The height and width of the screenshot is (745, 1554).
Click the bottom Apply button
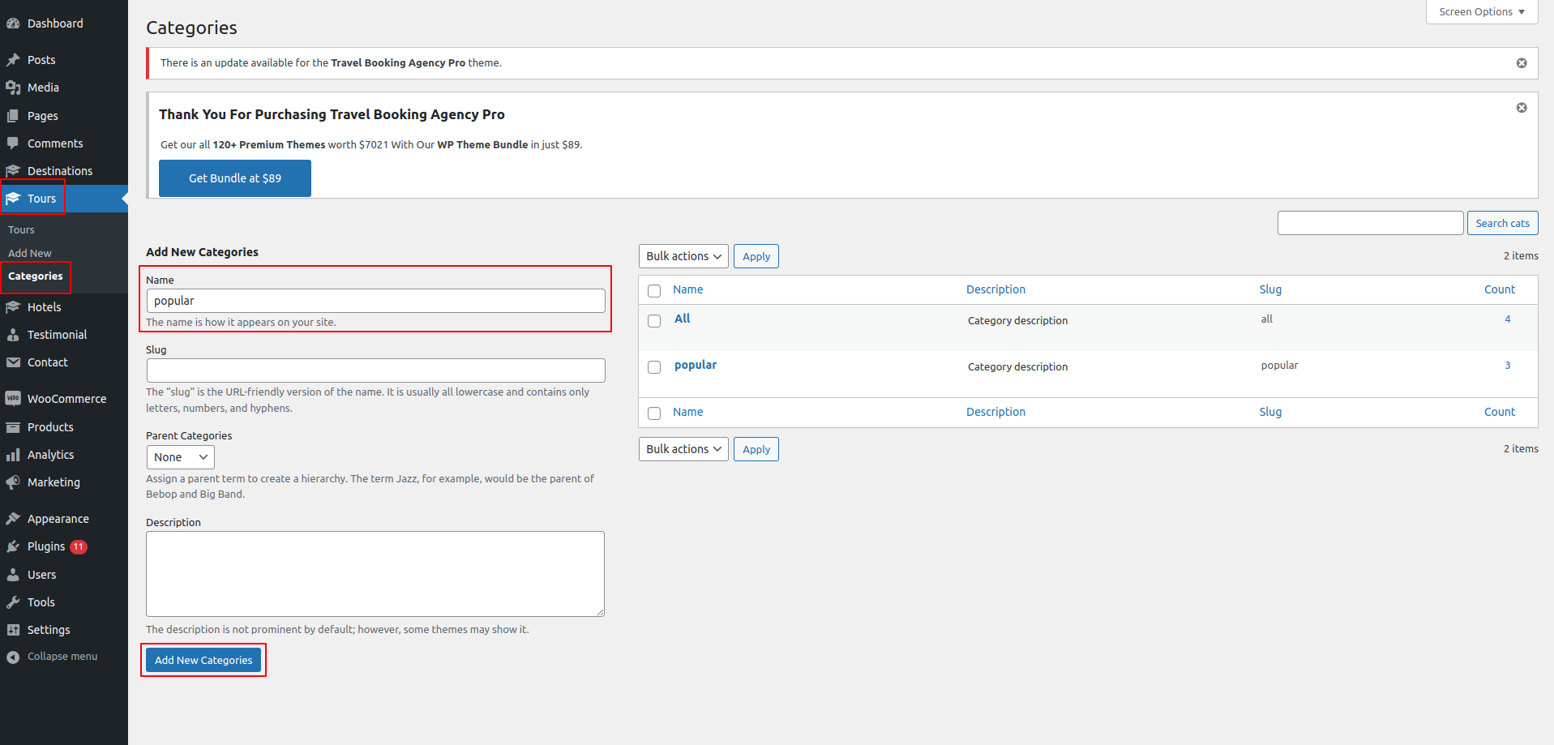point(756,449)
